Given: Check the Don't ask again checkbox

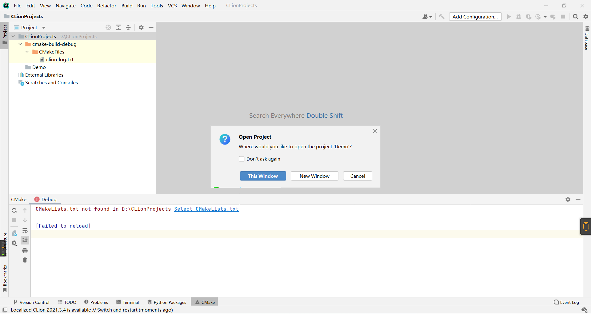Looking at the screenshot, I should [x=242, y=159].
